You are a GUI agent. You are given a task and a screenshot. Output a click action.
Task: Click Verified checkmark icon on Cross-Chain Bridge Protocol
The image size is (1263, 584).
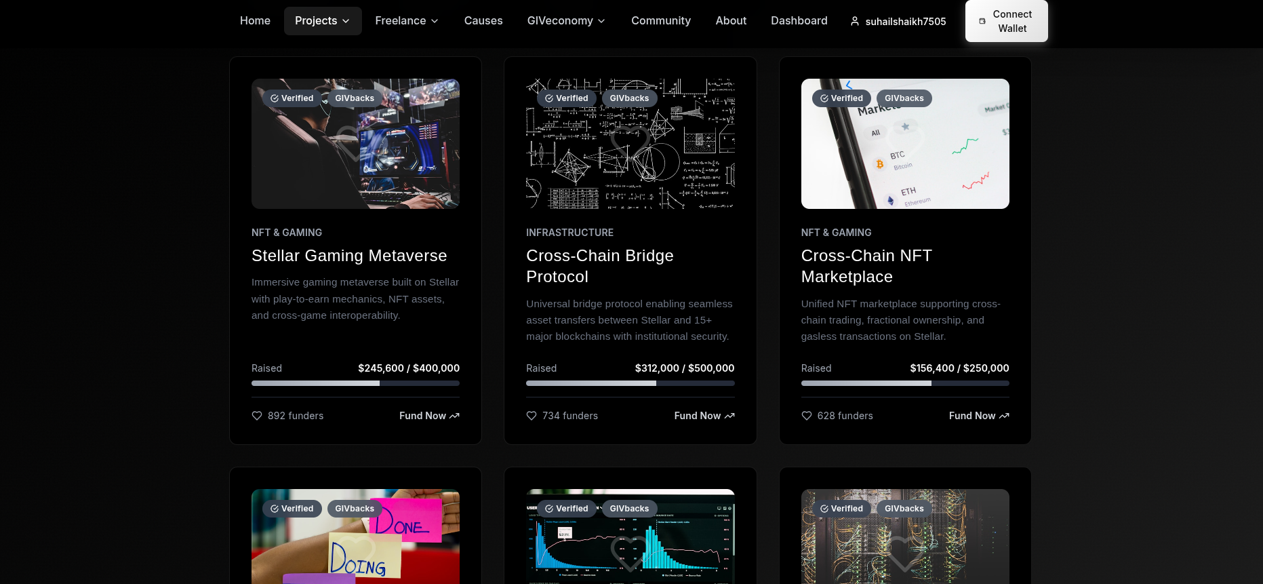(x=549, y=98)
